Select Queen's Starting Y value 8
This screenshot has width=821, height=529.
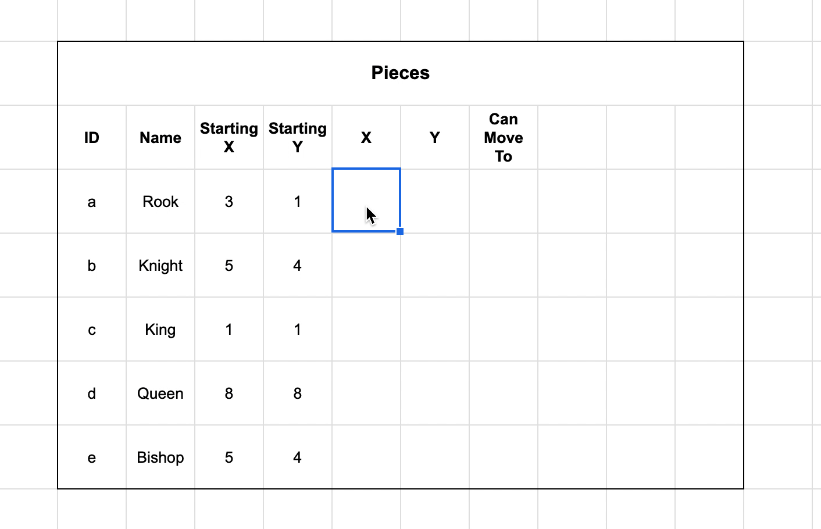coord(298,394)
